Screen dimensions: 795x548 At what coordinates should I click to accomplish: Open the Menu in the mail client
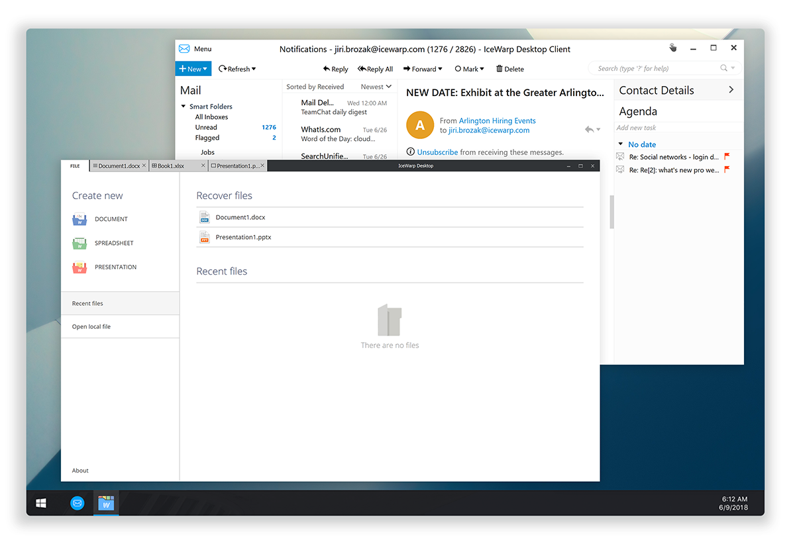tap(203, 49)
